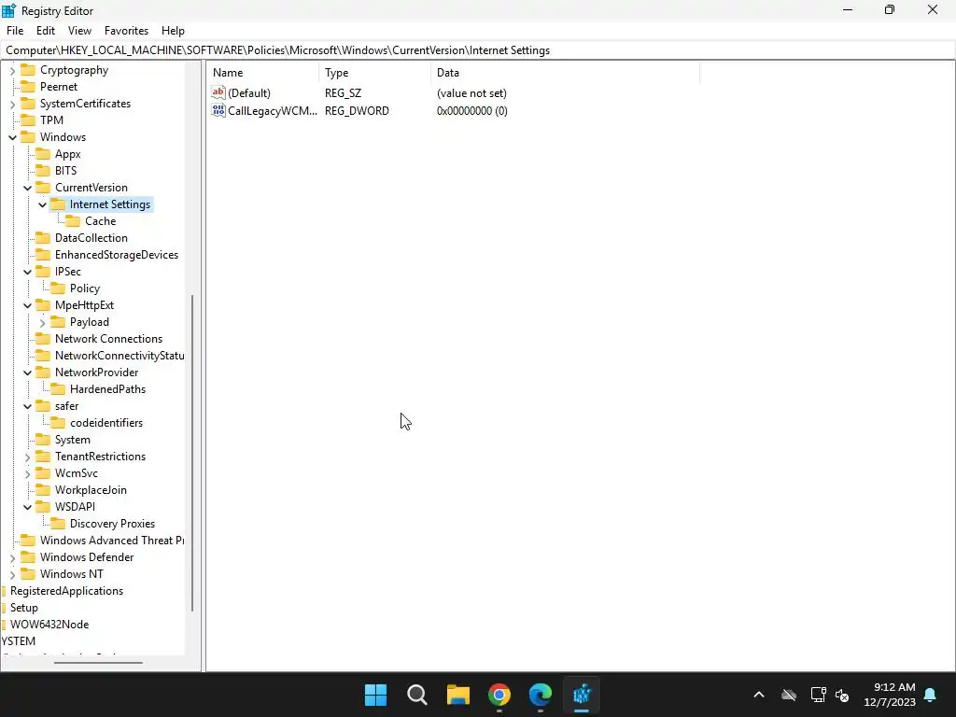Click the registry path address bar

[478, 50]
